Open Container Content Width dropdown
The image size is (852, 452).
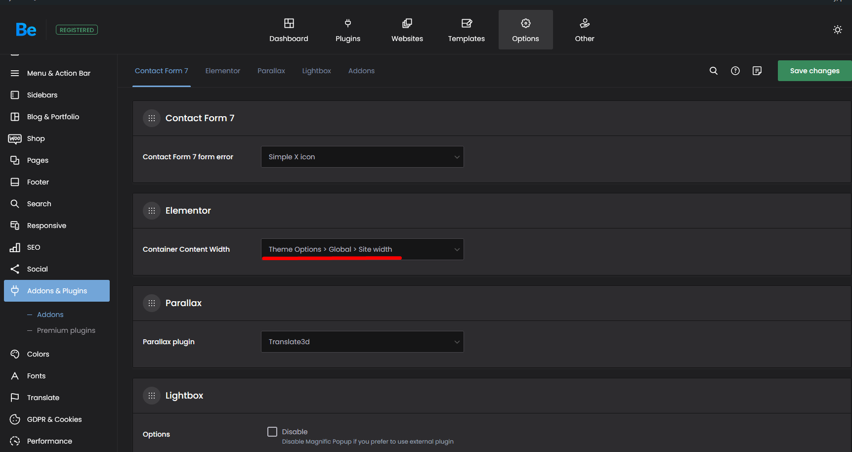pos(362,249)
